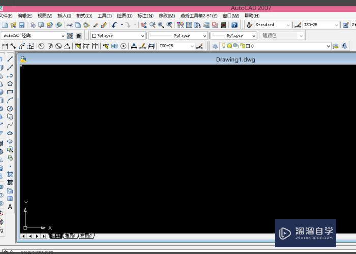This screenshot has height=254, width=356.
Task: Expand the layer 0 dropdown list
Action: click(x=328, y=46)
